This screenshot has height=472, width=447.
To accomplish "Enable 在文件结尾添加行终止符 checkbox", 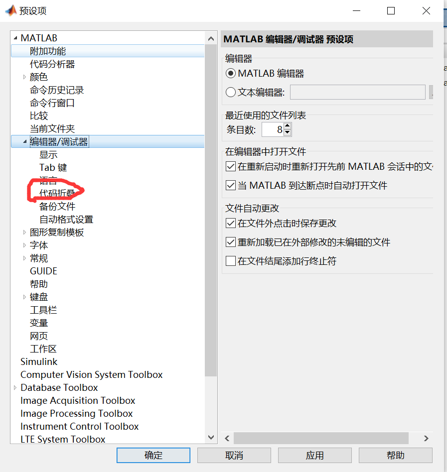I will click(x=230, y=261).
